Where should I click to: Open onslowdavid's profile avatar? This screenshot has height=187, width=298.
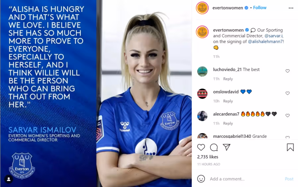[202, 94]
